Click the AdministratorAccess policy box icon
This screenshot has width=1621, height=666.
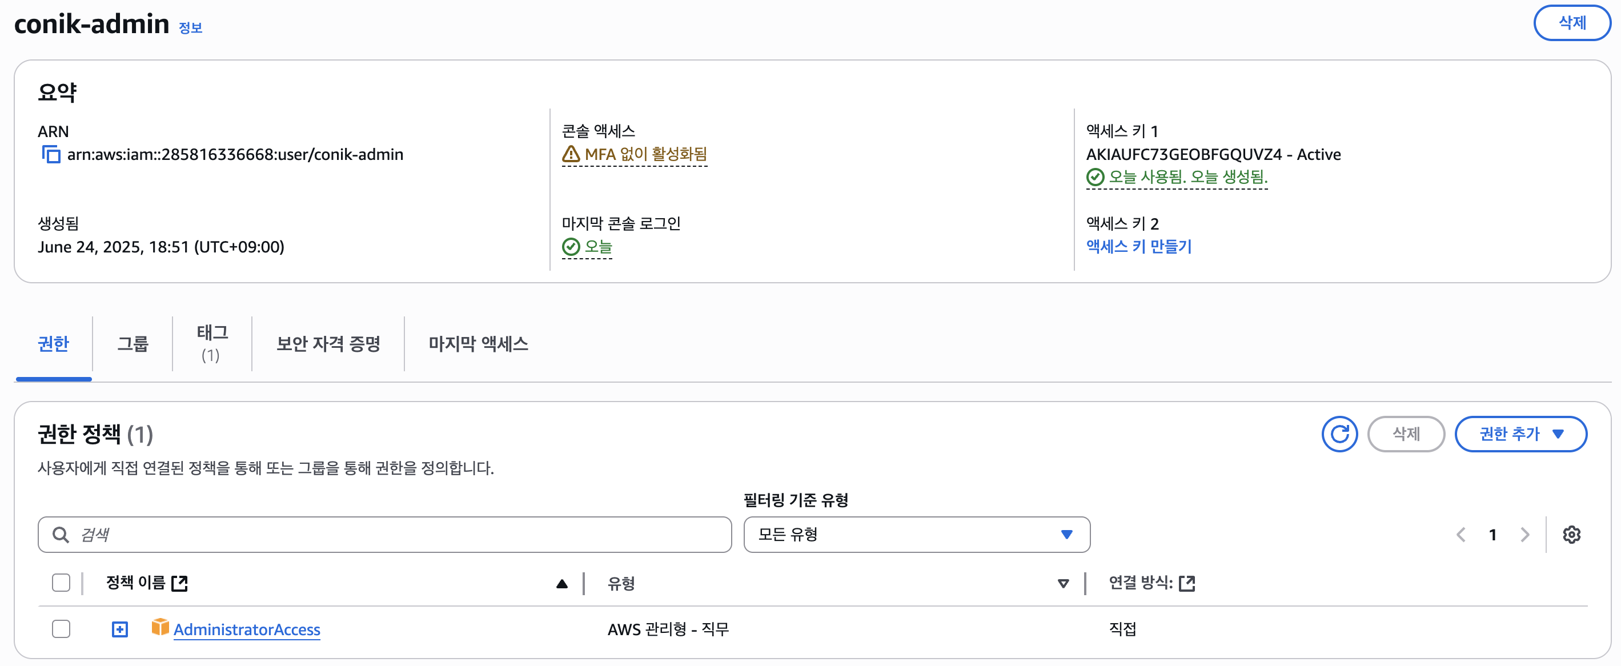click(x=160, y=627)
